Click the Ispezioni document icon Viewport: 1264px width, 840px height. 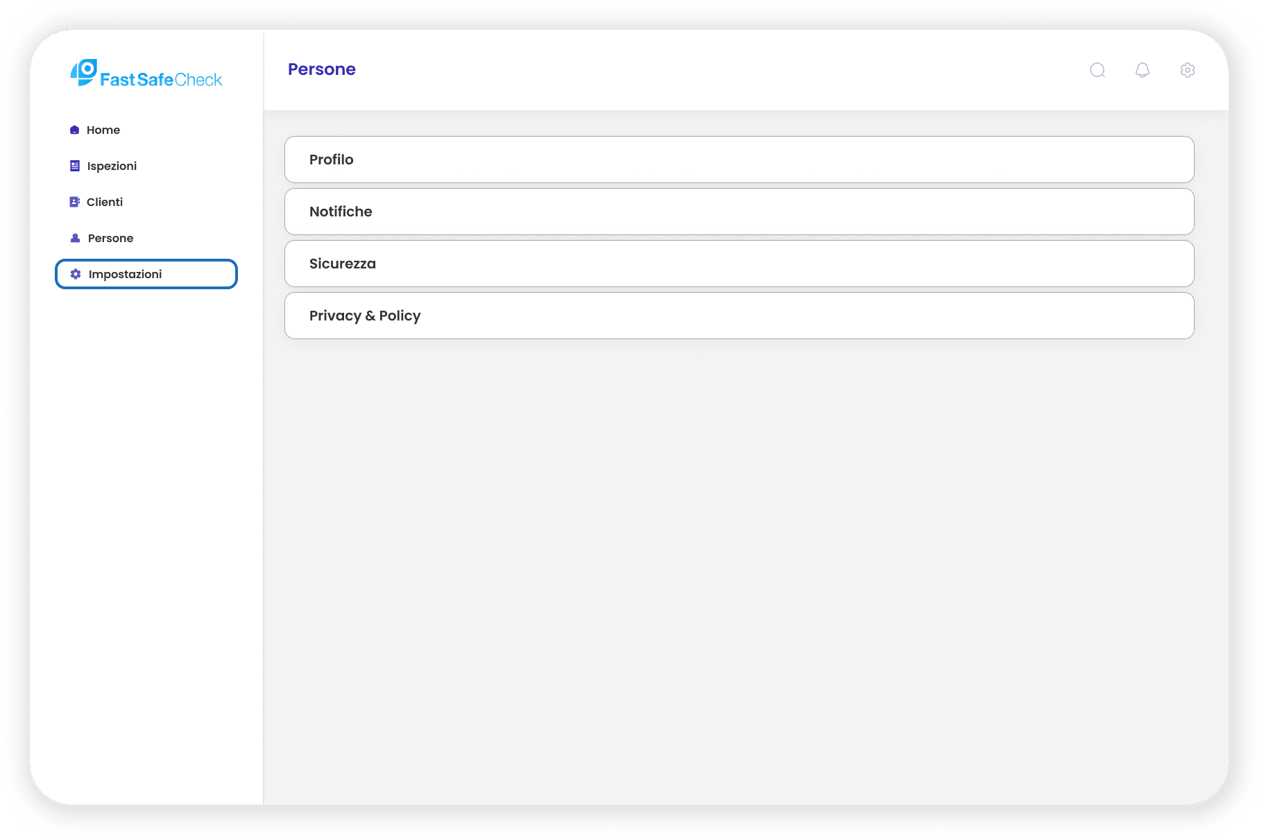pyautogui.click(x=74, y=166)
